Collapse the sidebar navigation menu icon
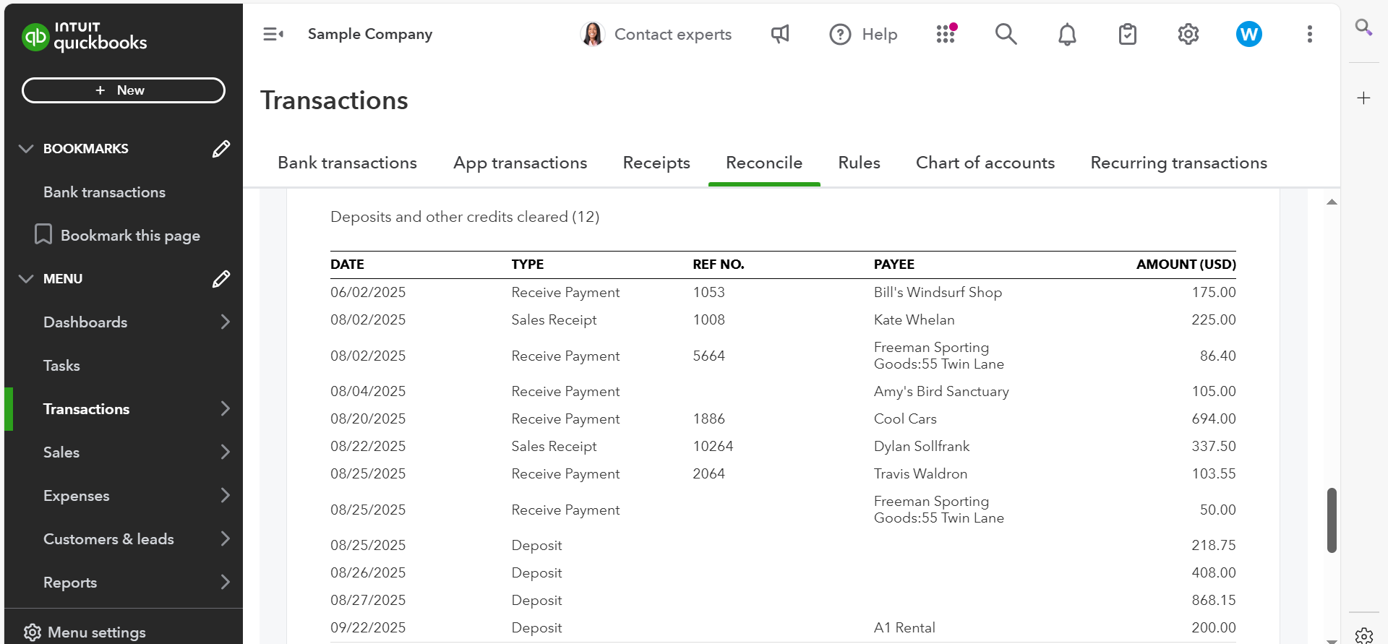Viewport: 1388px width, 644px height. [273, 34]
